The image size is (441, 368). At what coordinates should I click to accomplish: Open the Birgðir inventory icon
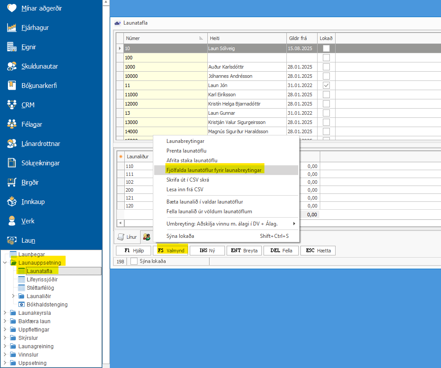tap(12, 182)
